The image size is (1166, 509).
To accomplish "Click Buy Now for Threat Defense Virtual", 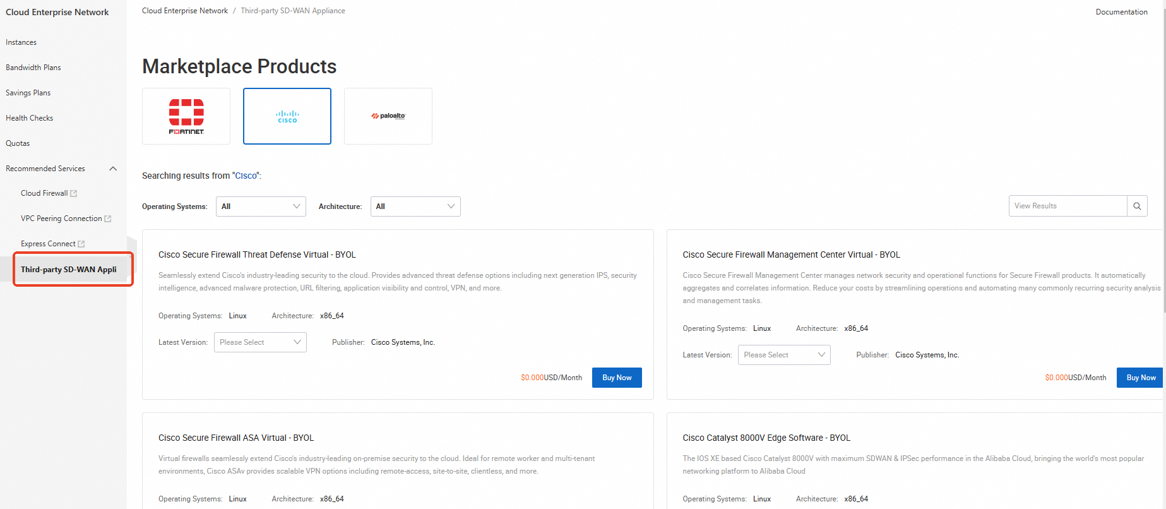I will click(617, 378).
